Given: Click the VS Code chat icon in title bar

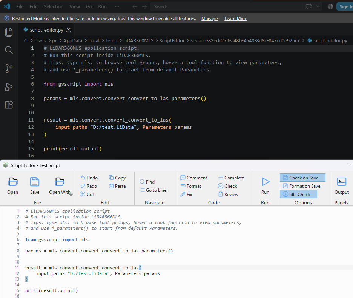Looking at the screenshot, I should [308, 6].
